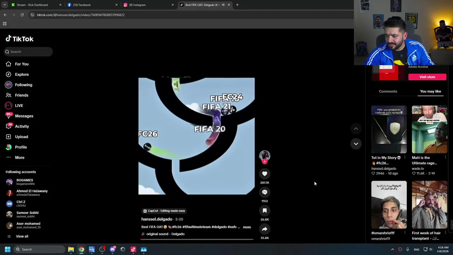Open File Explorer from taskbar
Image resolution: width=453 pixels, height=255 pixels.
click(x=71, y=249)
